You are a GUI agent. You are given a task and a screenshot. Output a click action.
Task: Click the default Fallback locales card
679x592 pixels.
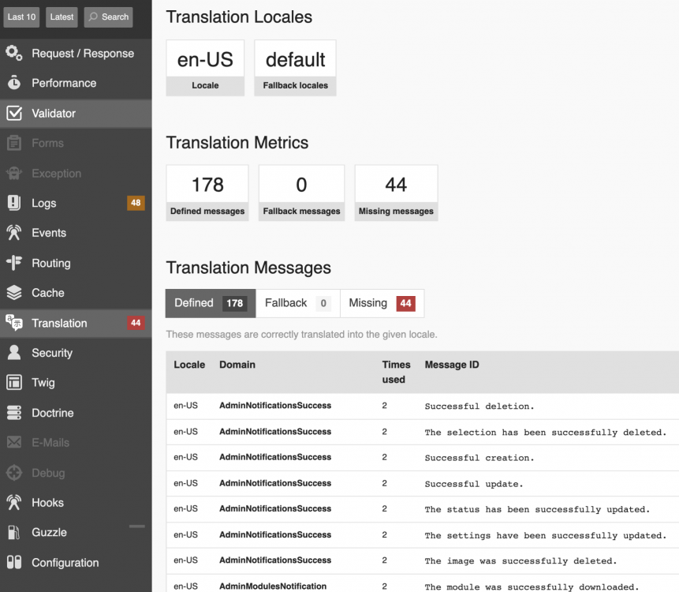[295, 68]
